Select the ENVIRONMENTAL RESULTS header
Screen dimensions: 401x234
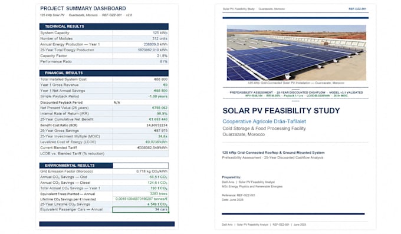click(76, 166)
